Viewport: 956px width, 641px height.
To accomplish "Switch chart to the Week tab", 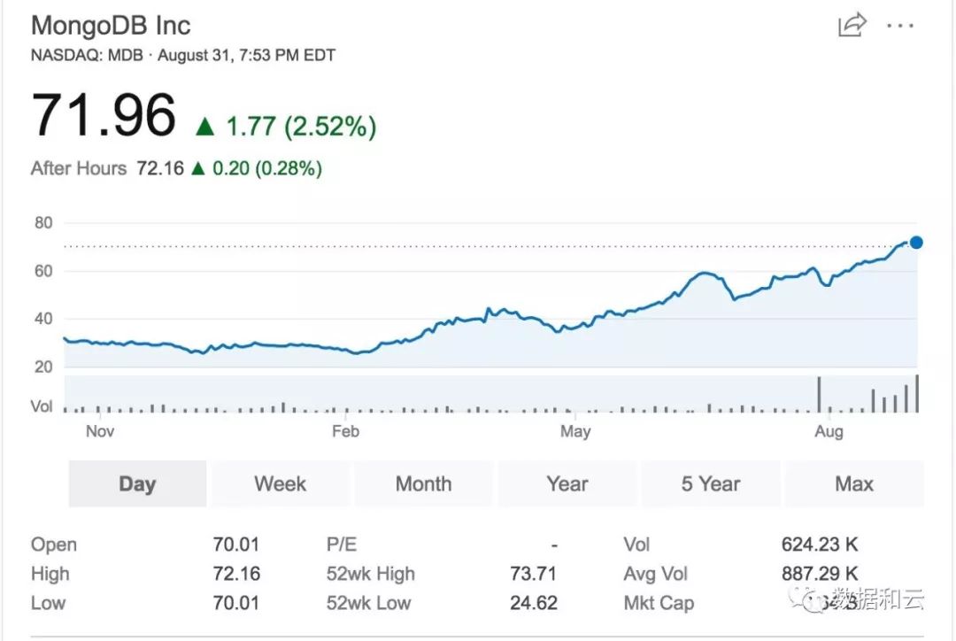I will pos(280,483).
